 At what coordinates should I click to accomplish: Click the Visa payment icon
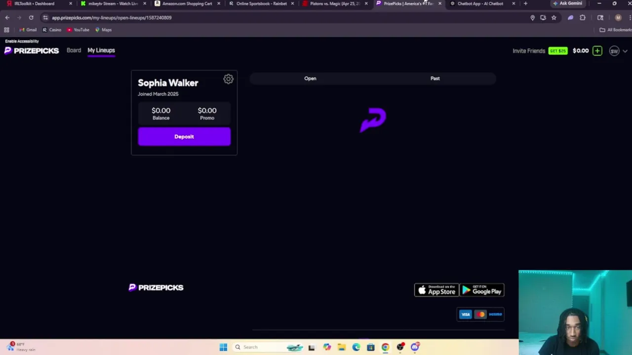pos(466,314)
